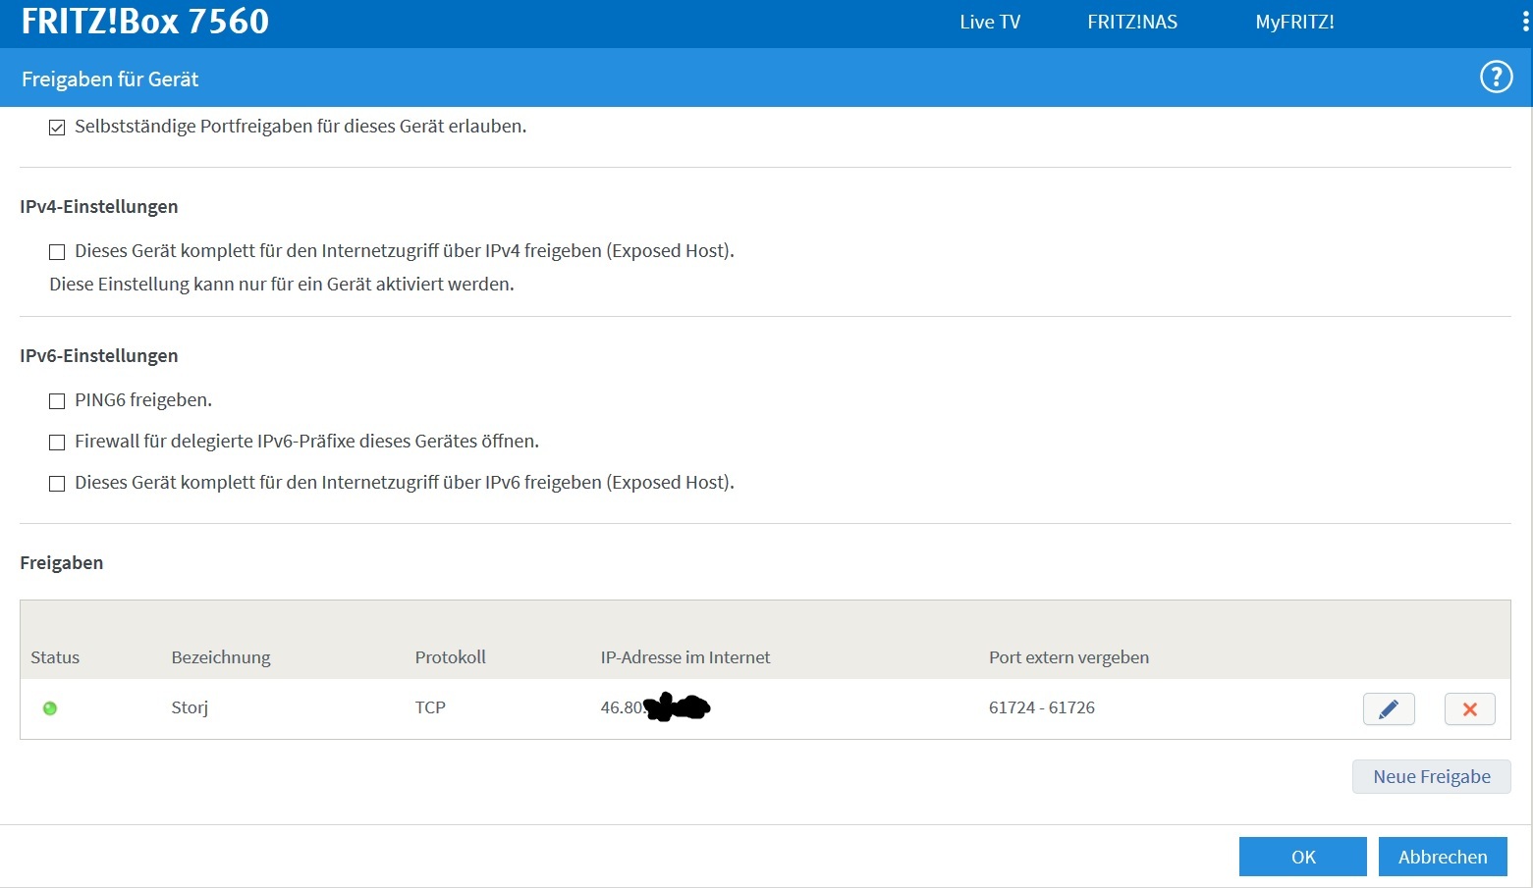
Task: Click the Bezeichnung column header
Action: click(221, 657)
